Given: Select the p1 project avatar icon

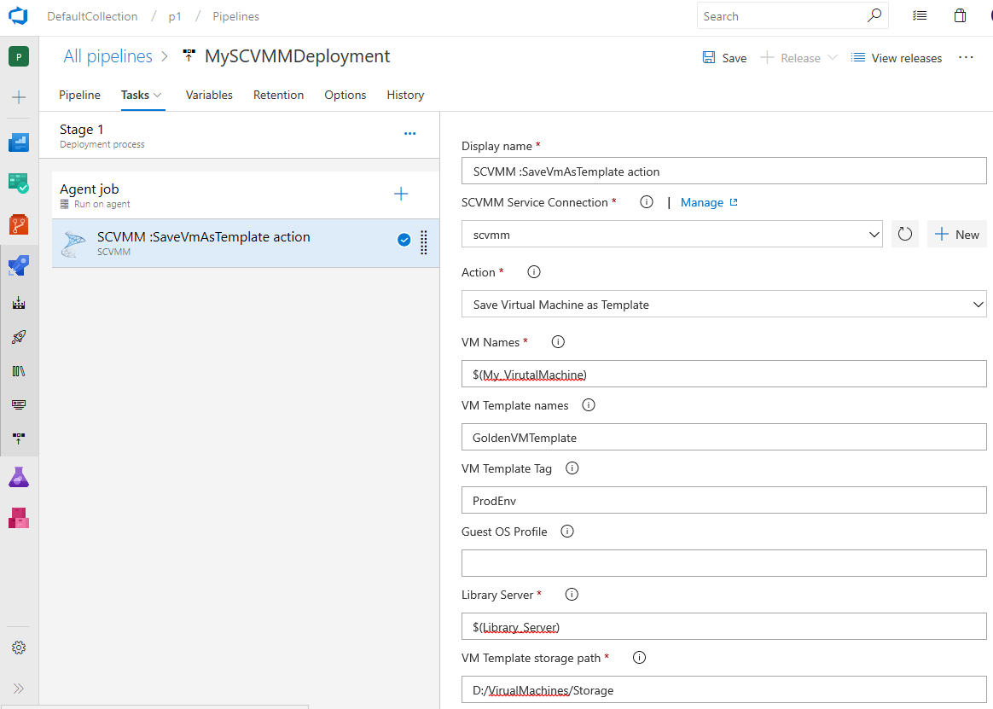Looking at the screenshot, I should [x=19, y=56].
